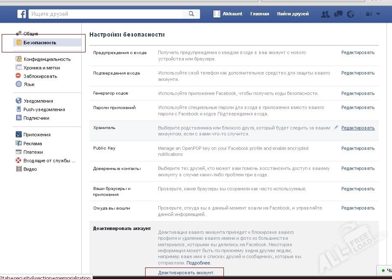This screenshot has width=392, height=279.
Task: Click Деактивировать аккаунт link
Action: point(186,273)
